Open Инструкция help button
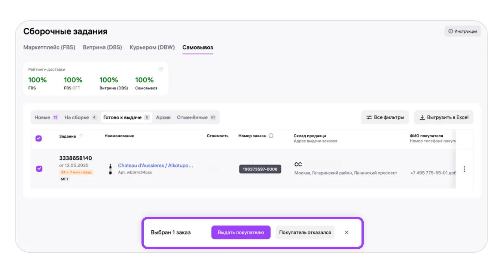This screenshot has width=503, height=273. point(463,31)
